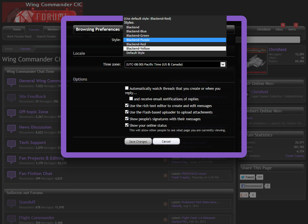Enable automatically watch threads checkbox
Image resolution: width=308 pixels, height=224 pixels.
(x=127, y=88)
